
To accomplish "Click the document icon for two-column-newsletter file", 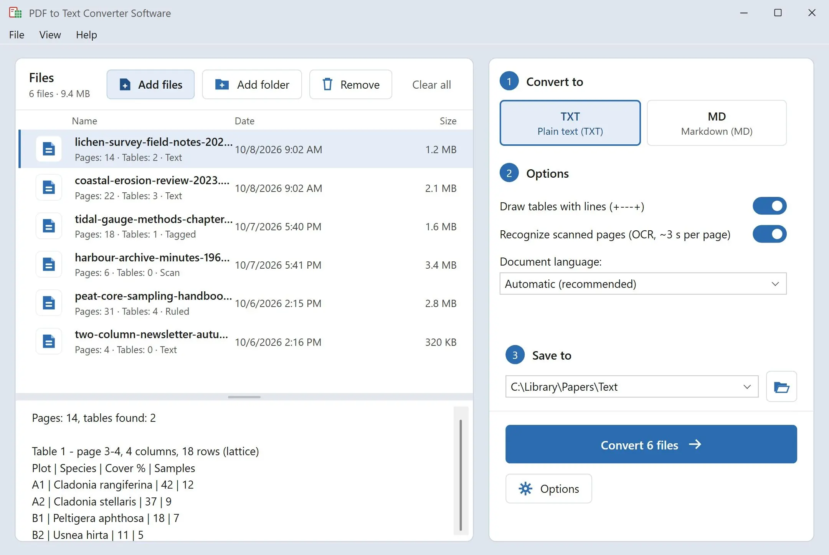I will point(49,341).
